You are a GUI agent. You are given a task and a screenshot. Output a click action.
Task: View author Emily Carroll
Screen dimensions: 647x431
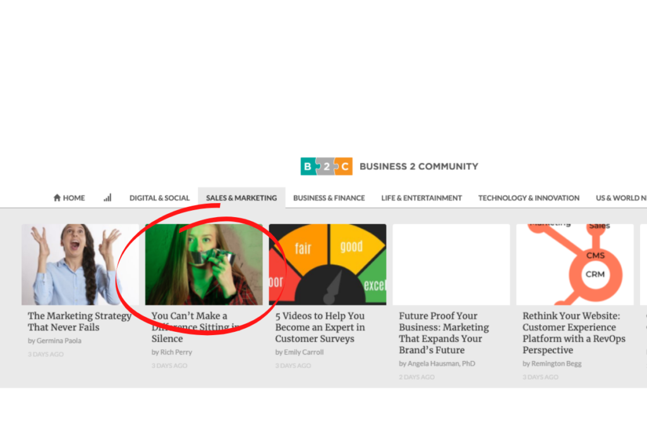299,352
